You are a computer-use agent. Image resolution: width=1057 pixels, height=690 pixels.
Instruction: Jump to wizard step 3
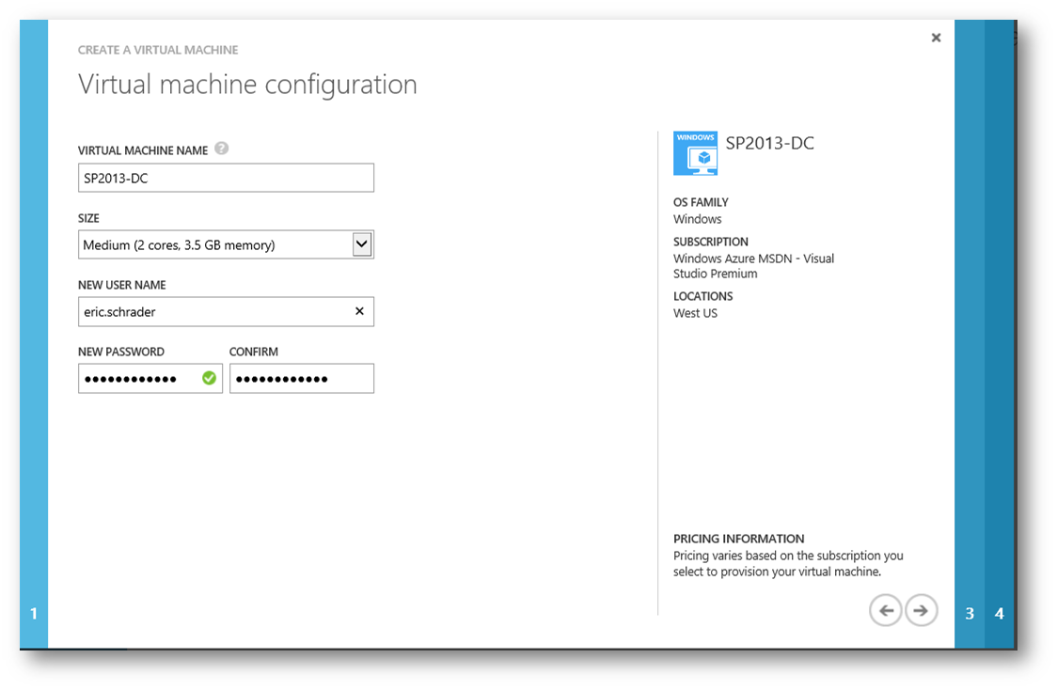pos(970,613)
